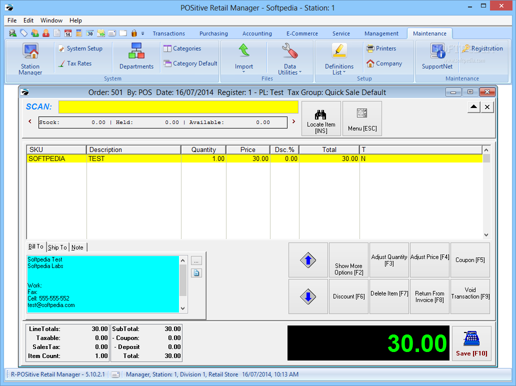Click the ellipsis button beside Bill To
The height and width of the screenshot is (386, 516).
tap(196, 261)
